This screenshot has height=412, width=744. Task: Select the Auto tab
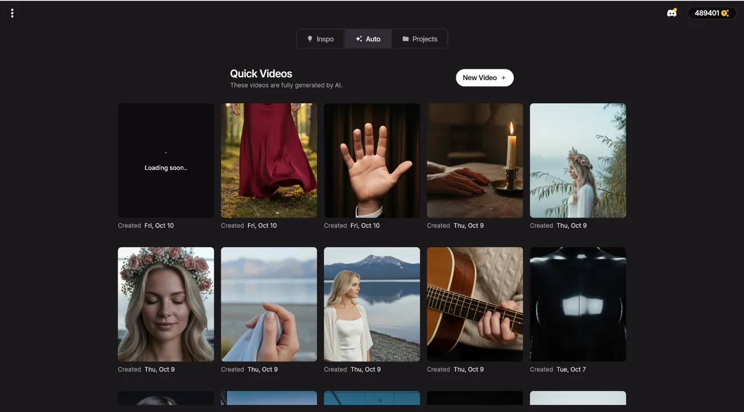click(368, 39)
